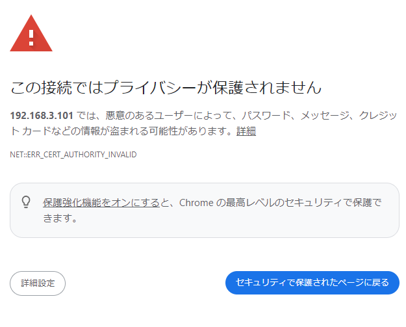This screenshot has height=327, width=406.
Task: Open the 詳細設定 advanced button
Action: [38, 283]
